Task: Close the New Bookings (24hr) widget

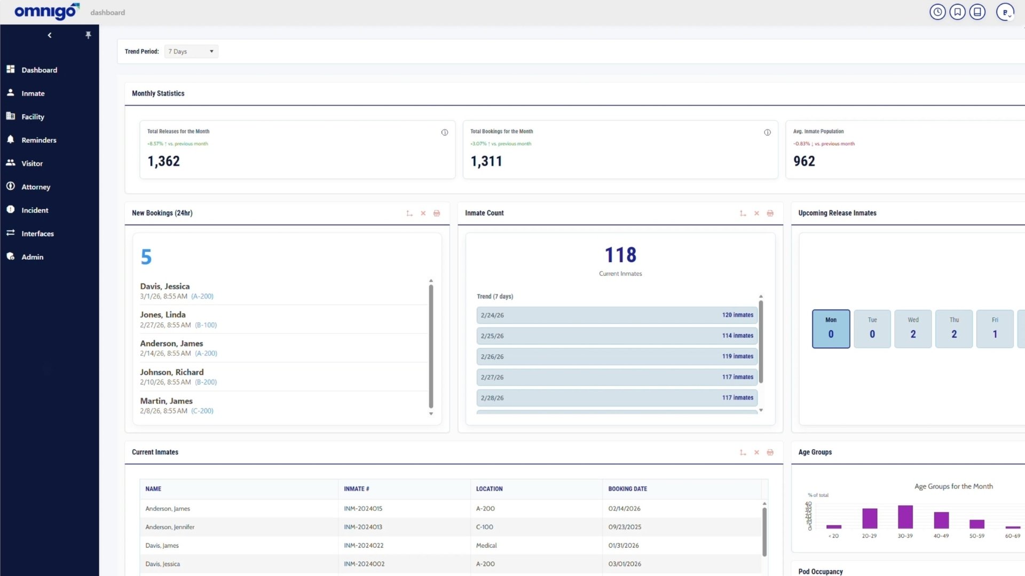Action: tap(423, 213)
